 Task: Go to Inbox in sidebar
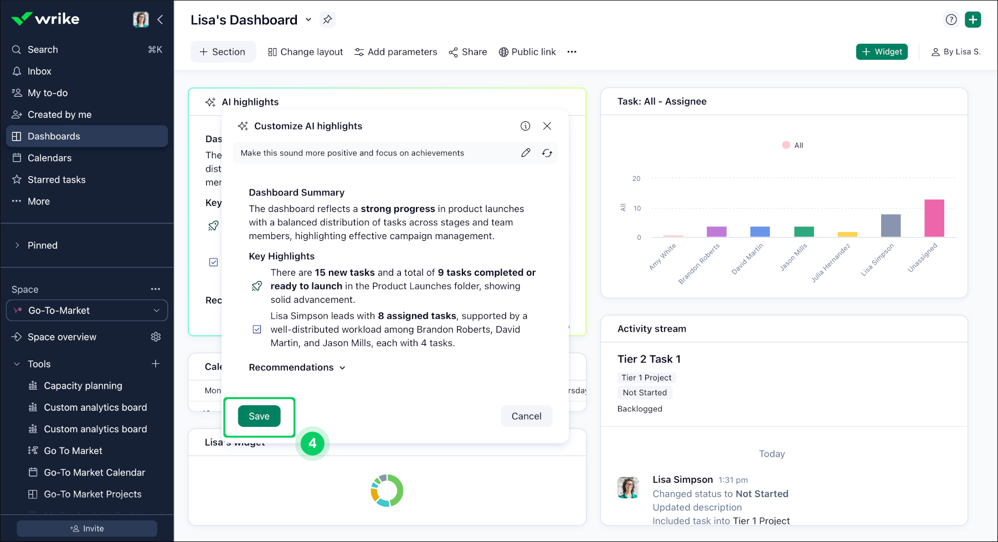(39, 71)
